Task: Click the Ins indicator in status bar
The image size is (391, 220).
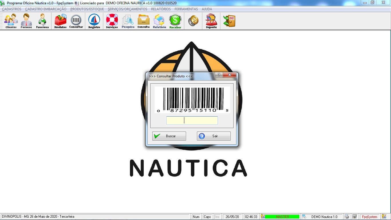Action: click(x=217, y=217)
